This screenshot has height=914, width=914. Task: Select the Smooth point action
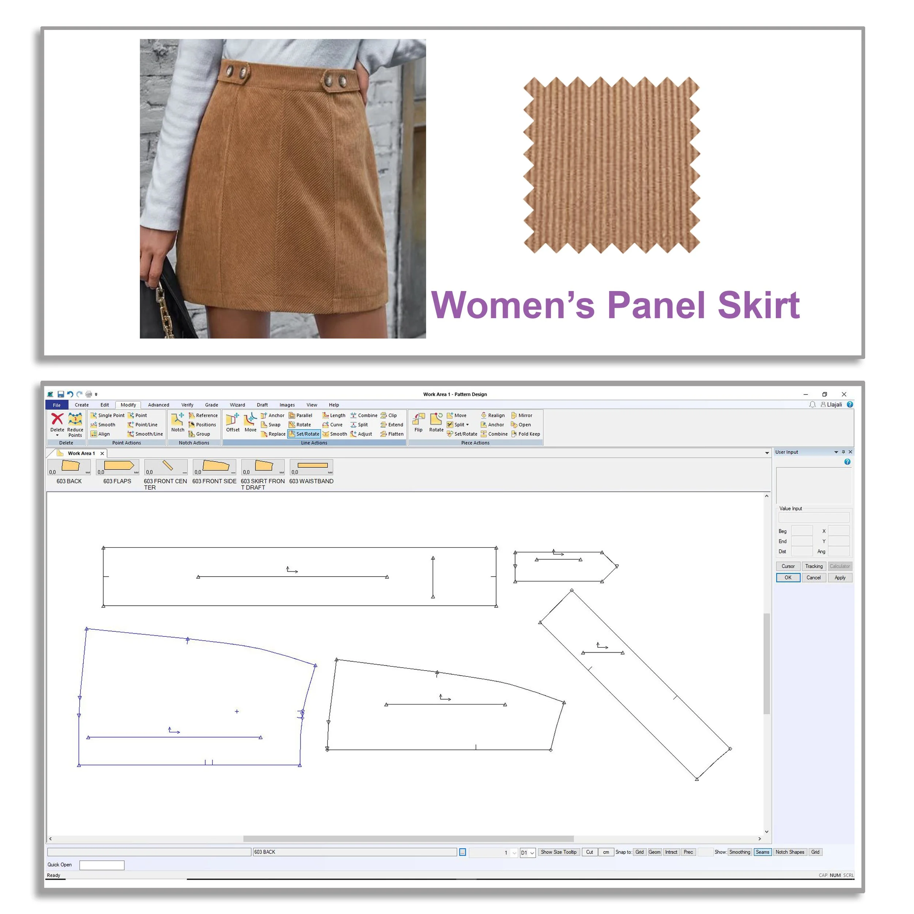tap(103, 425)
